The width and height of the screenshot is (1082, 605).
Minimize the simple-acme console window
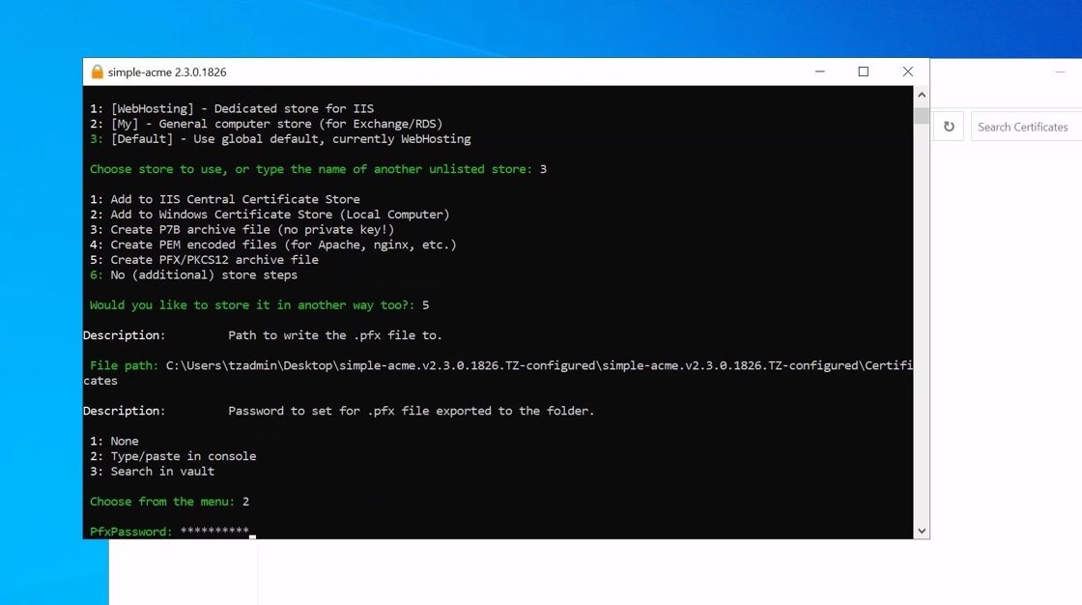(820, 72)
